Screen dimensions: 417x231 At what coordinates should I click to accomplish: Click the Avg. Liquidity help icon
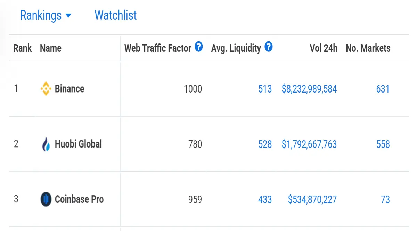click(x=268, y=47)
